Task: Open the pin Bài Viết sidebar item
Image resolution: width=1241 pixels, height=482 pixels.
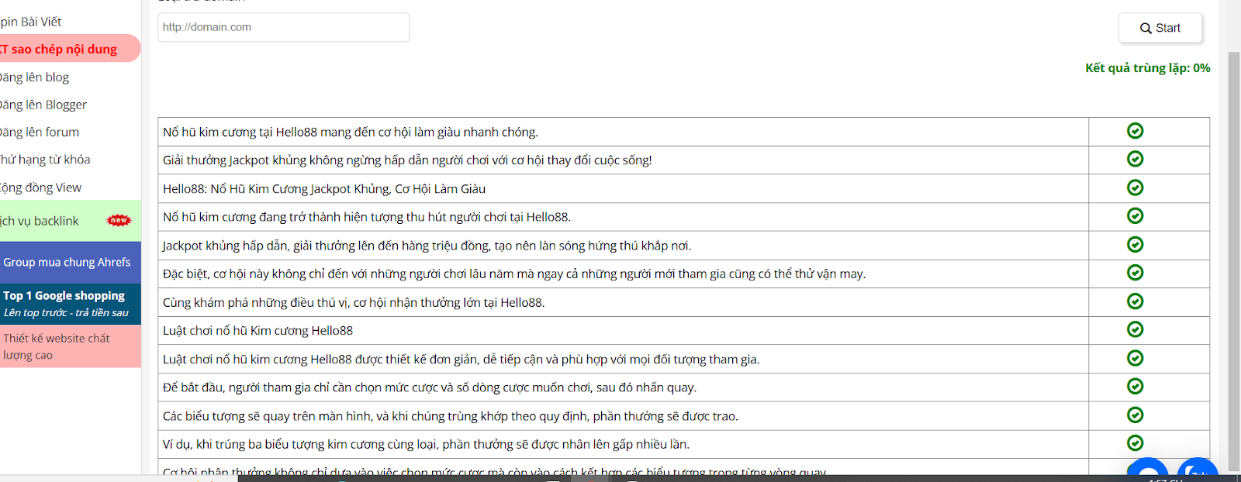Action: click(x=31, y=22)
